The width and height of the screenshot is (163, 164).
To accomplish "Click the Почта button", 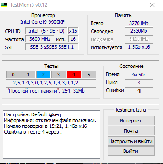I will (x=131, y=131).
